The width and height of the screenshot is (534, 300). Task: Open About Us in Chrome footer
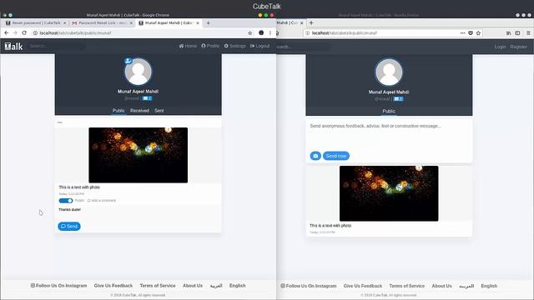click(x=193, y=286)
